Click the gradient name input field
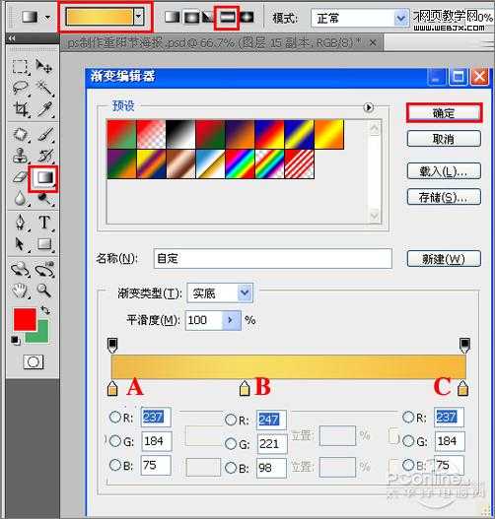Viewport: 495px width, 519px height. [273, 258]
